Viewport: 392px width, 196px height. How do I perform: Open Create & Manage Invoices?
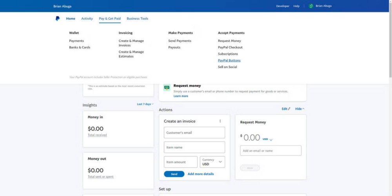(x=131, y=43)
